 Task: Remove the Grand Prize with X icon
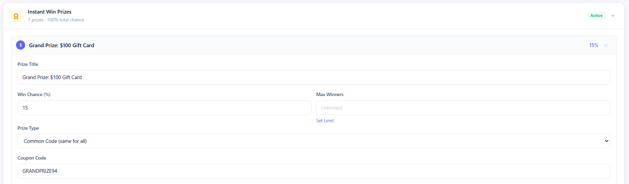[x=606, y=45]
